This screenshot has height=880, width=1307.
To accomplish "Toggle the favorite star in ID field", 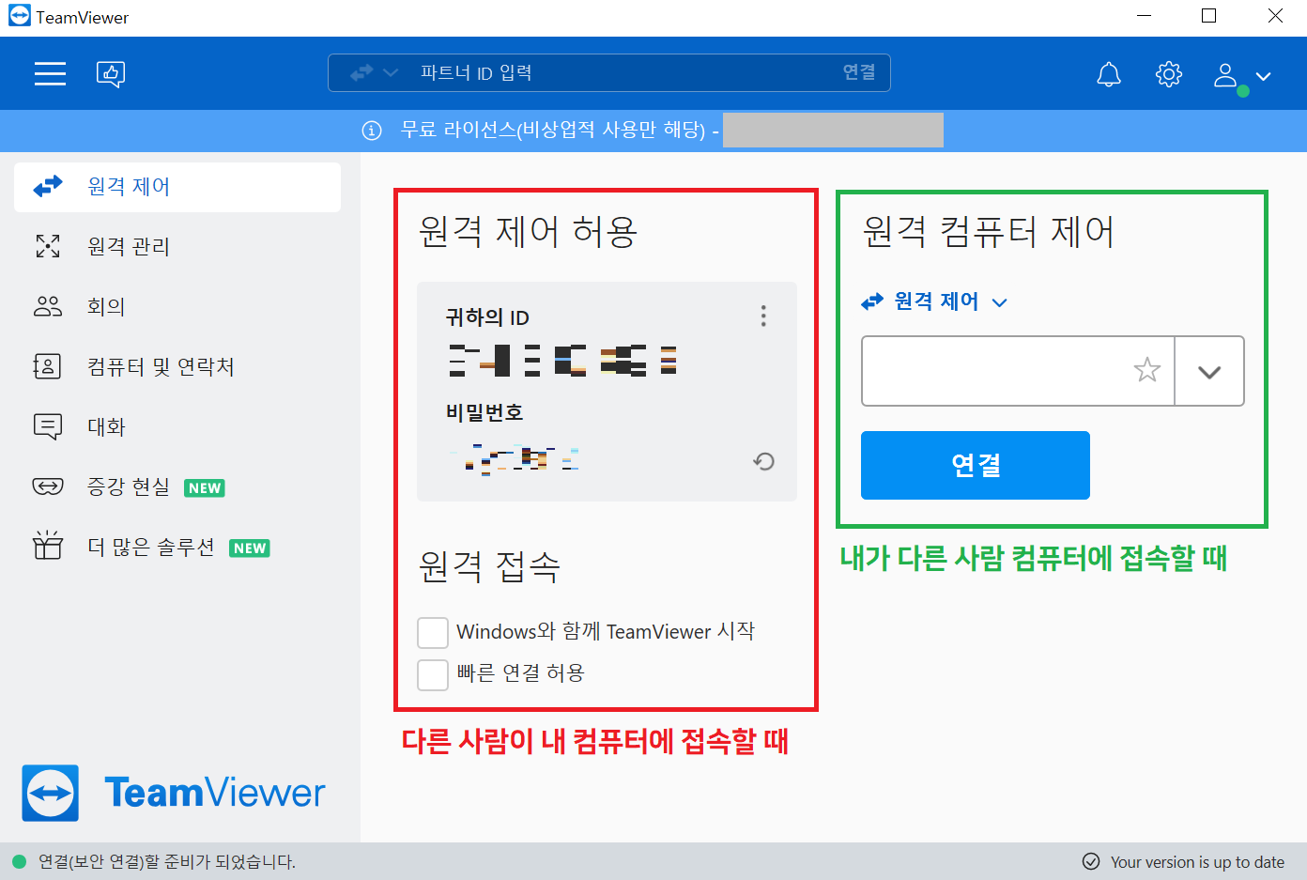I will point(1147,370).
